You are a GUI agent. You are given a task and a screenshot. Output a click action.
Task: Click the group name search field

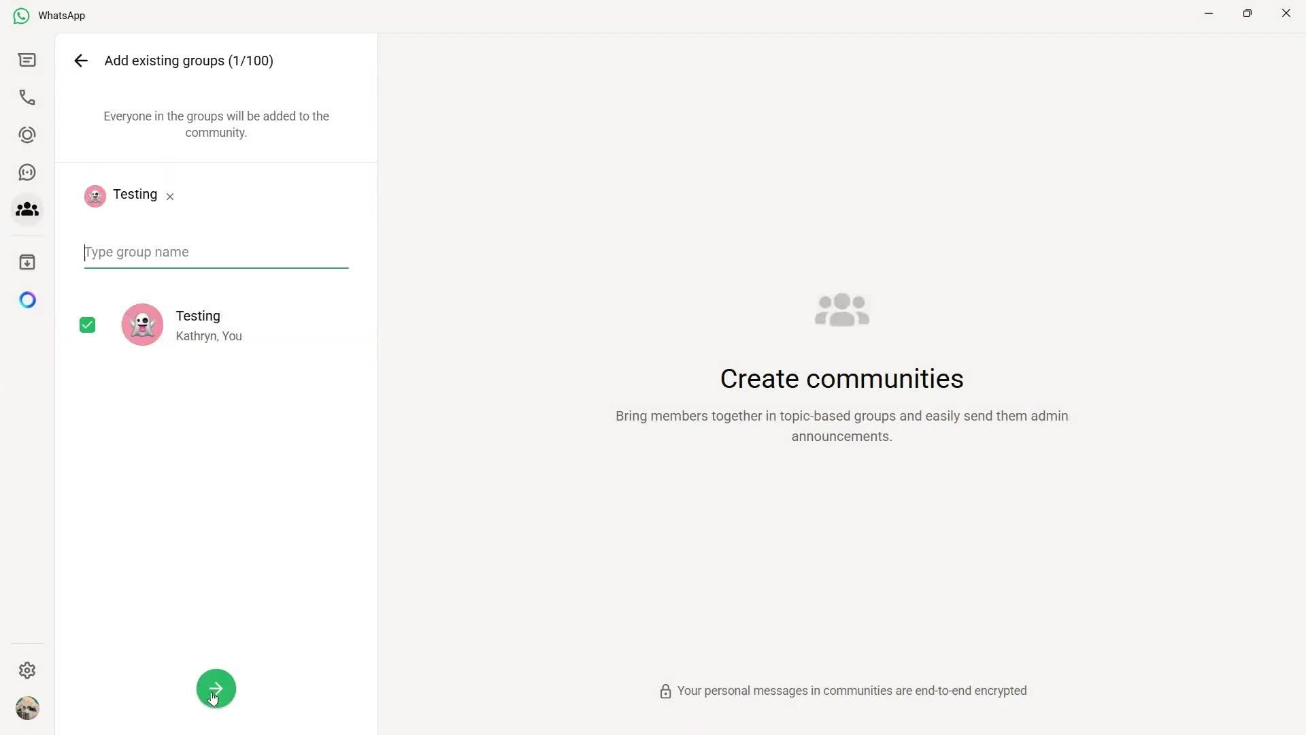[216, 252]
